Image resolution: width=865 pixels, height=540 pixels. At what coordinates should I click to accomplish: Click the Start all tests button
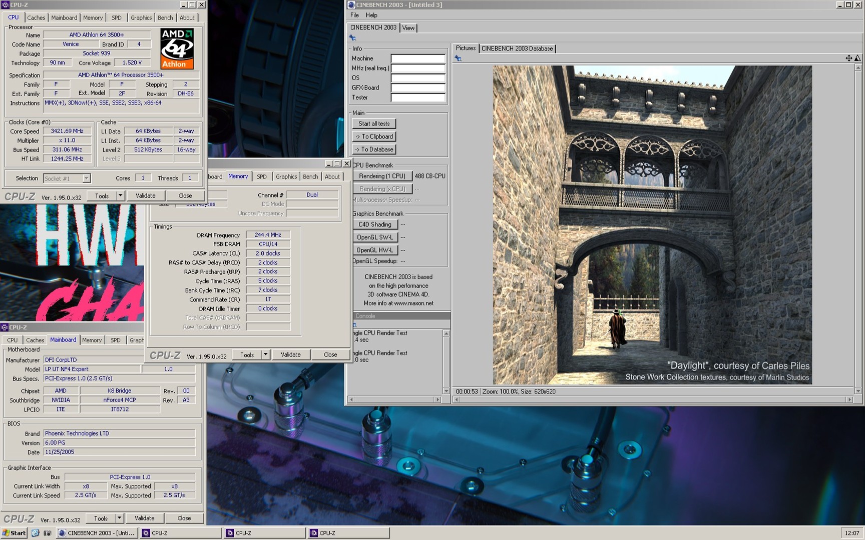coord(374,123)
